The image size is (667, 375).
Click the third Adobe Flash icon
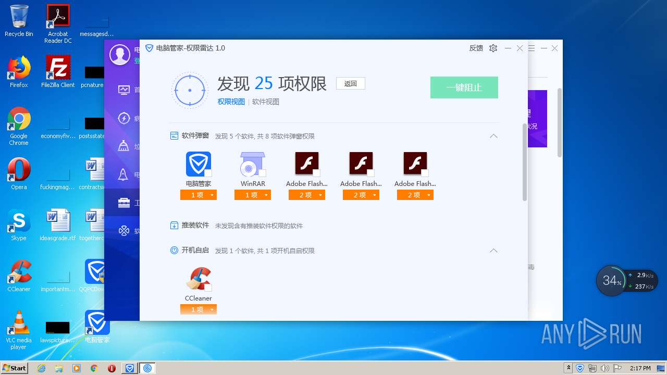415,164
